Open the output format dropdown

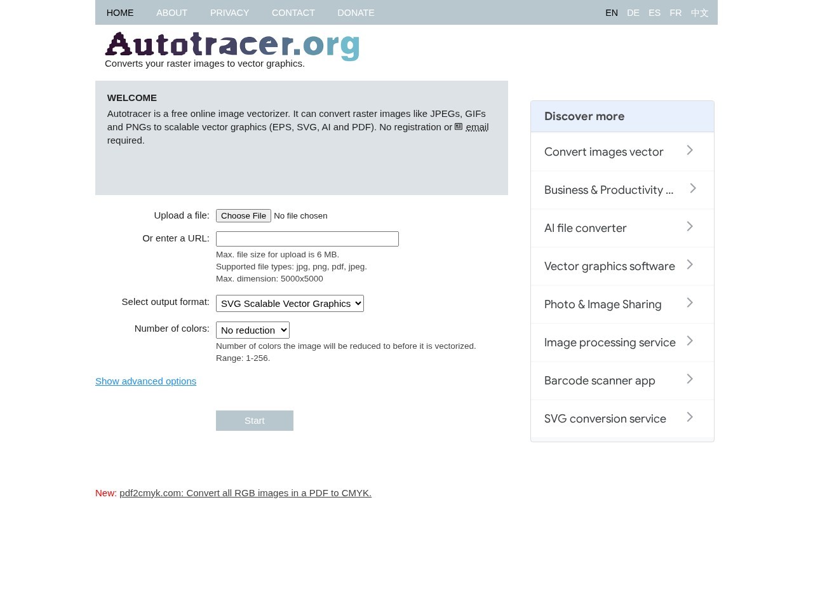pyautogui.click(x=290, y=304)
